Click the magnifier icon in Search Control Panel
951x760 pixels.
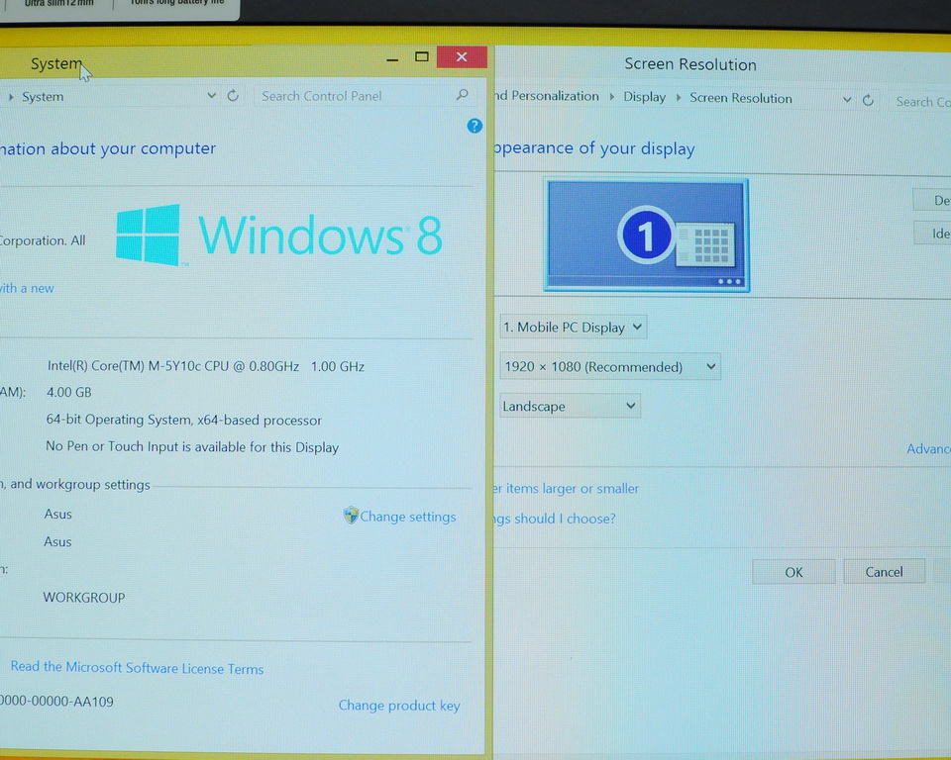(x=463, y=95)
